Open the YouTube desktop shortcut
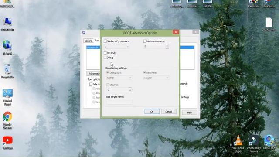279x157 pixels. tap(7, 143)
